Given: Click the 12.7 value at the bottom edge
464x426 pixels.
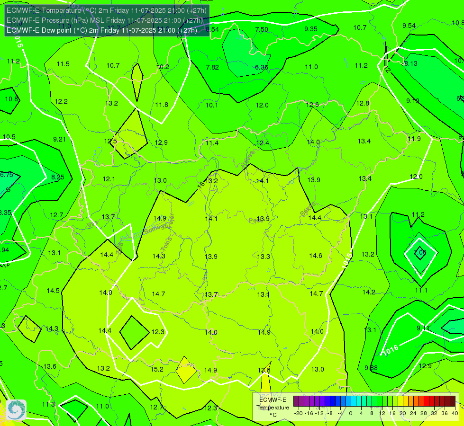Looking at the screenshot, I should pyautogui.click(x=156, y=408).
